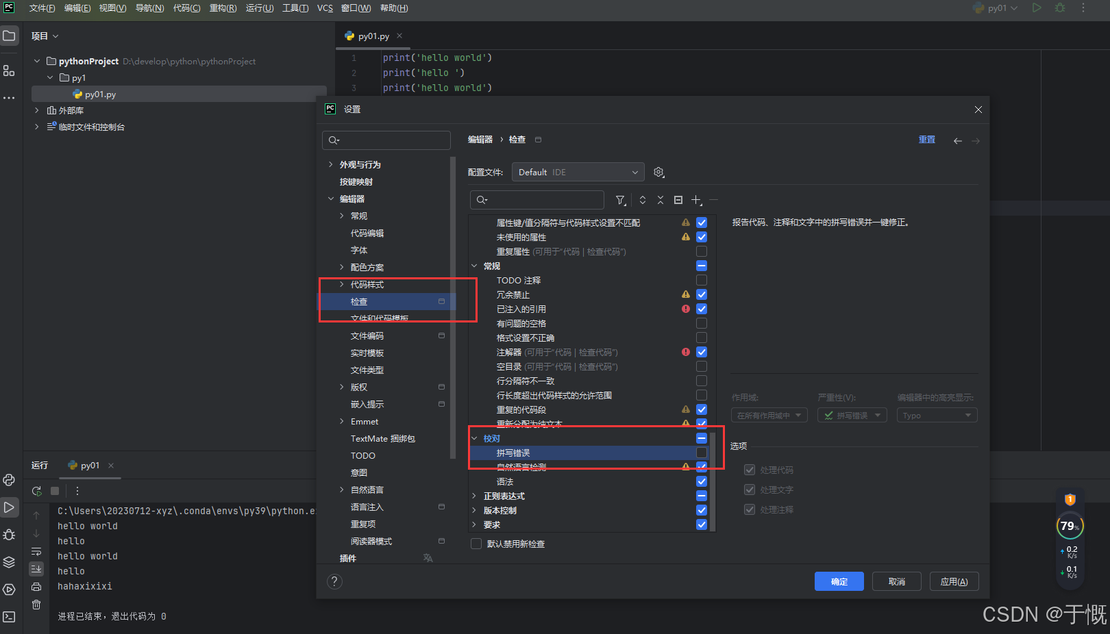Click the 取消 button

tap(897, 581)
